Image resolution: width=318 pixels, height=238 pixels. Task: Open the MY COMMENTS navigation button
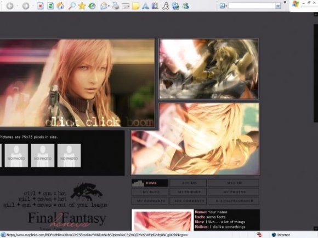(x=150, y=201)
